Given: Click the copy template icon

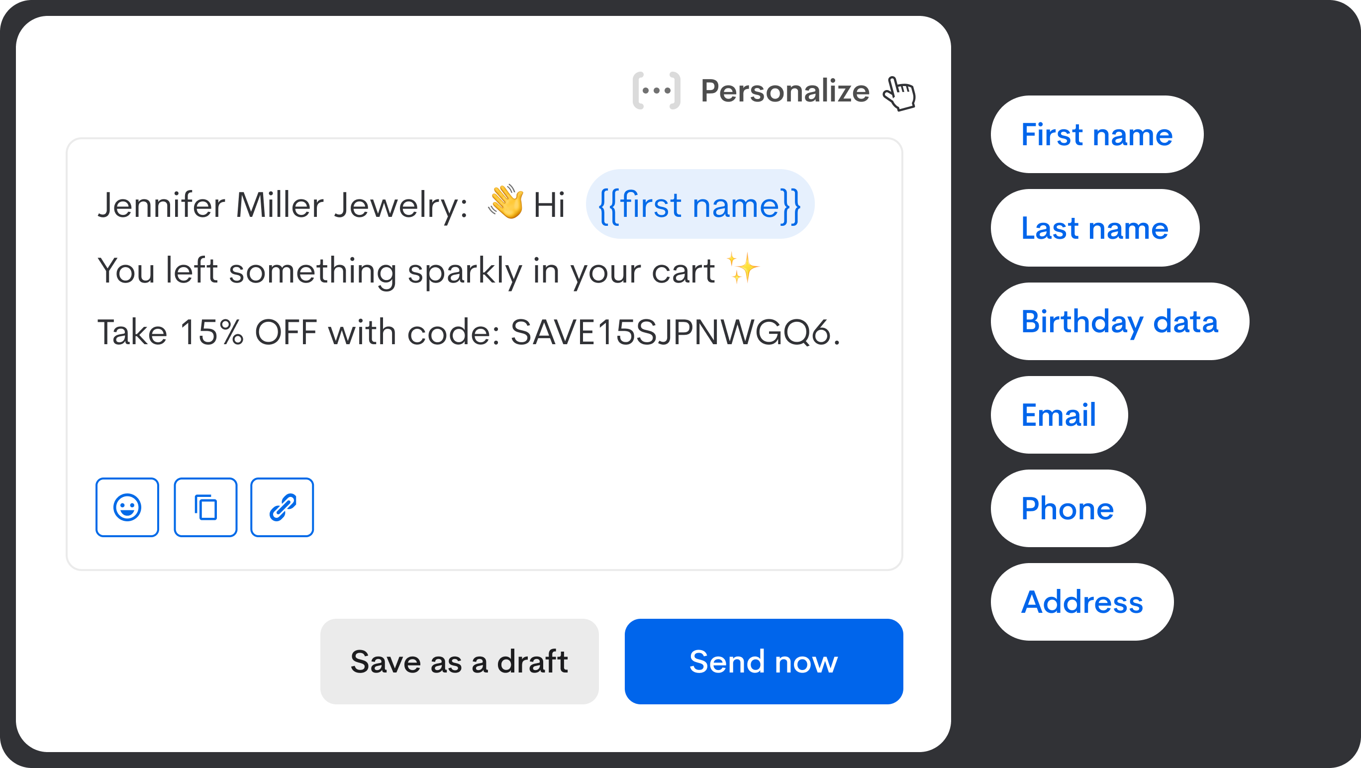Looking at the screenshot, I should click(x=205, y=507).
